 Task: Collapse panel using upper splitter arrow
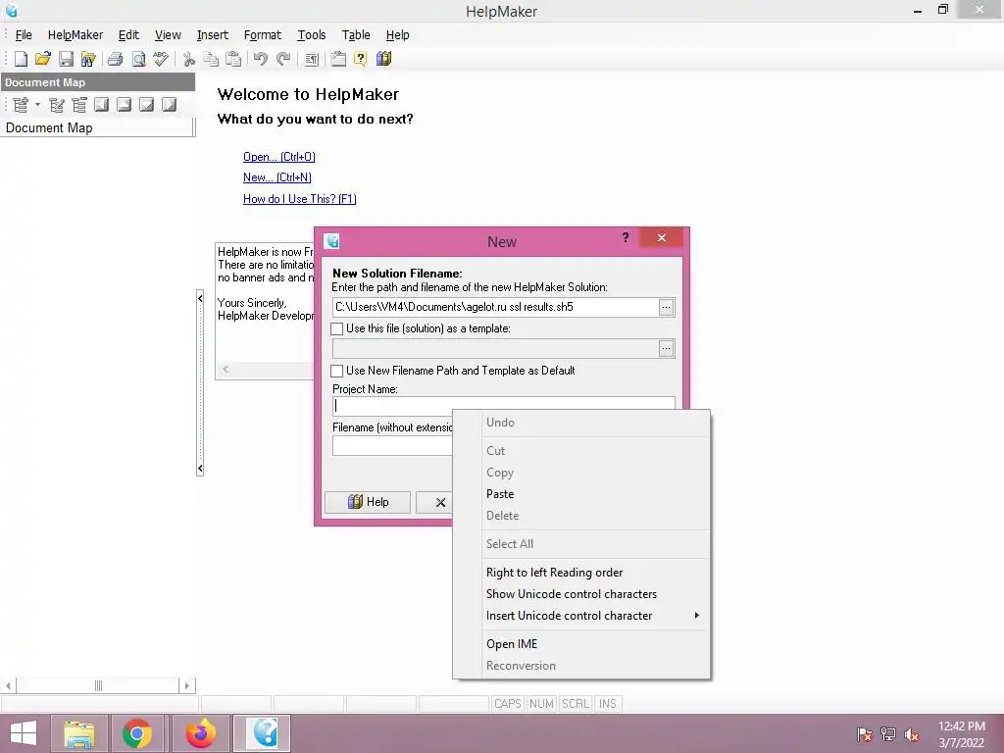[200, 298]
